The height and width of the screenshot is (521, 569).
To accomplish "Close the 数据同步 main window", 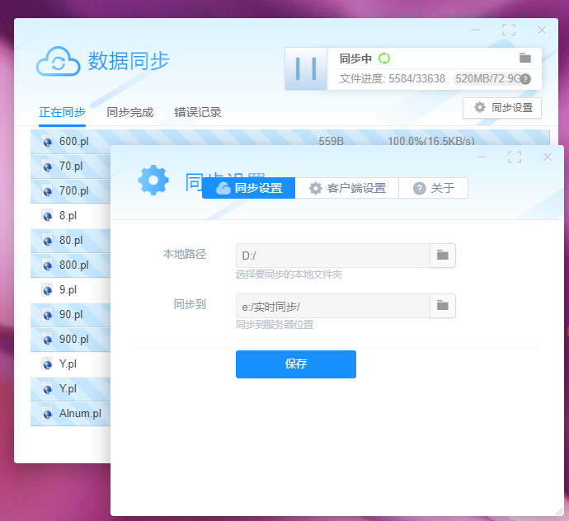I will coord(542,31).
